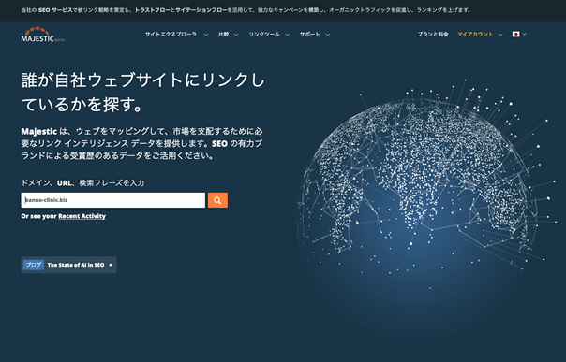Click the orange search magnifier button

point(217,200)
